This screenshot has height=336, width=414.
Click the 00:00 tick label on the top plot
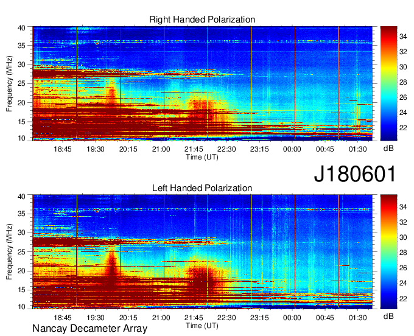point(292,149)
